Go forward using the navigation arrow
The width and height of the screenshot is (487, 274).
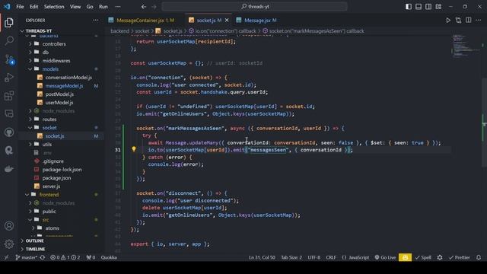pos(154,7)
